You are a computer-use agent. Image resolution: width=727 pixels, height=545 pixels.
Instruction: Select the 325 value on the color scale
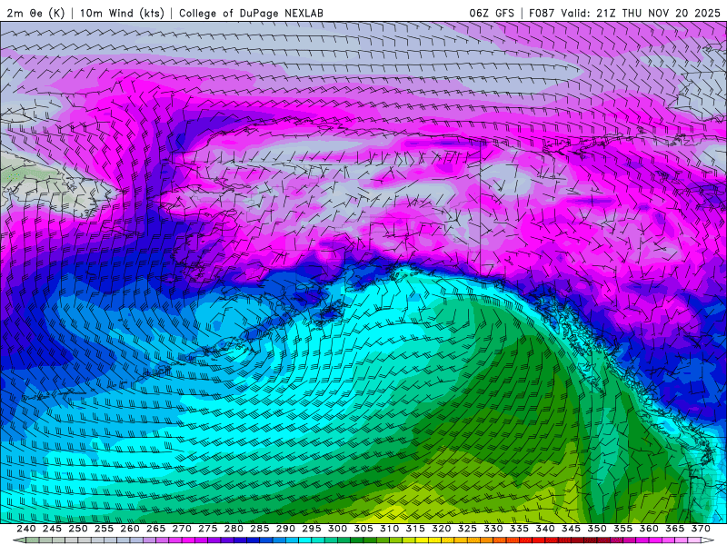467,529
